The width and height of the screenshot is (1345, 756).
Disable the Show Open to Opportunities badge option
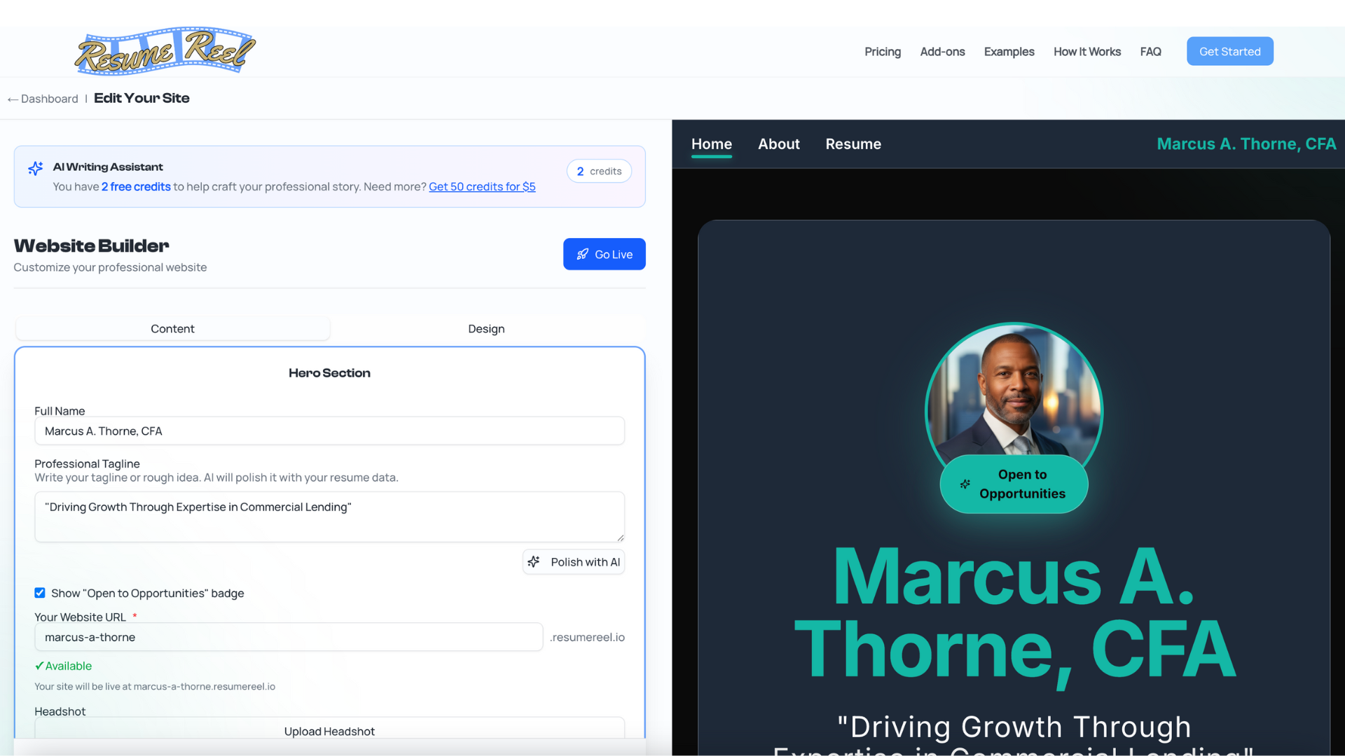point(40,593)
